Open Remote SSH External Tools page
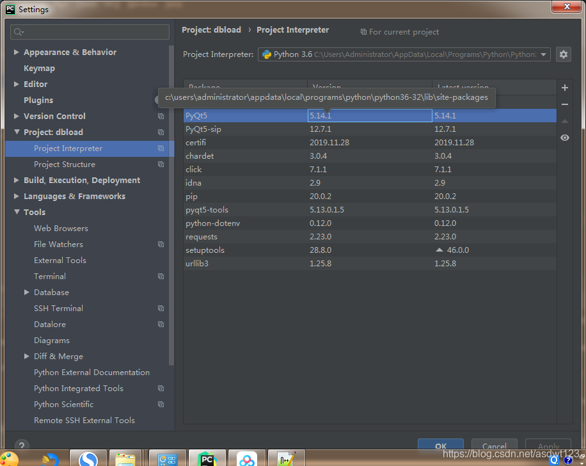 (x=84, y=421)
